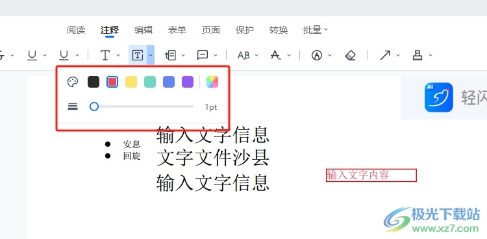Image resolution: width=487 pixels, height=239 pixels.
Task: Select the replace text tool
Action: click(243, 55)
